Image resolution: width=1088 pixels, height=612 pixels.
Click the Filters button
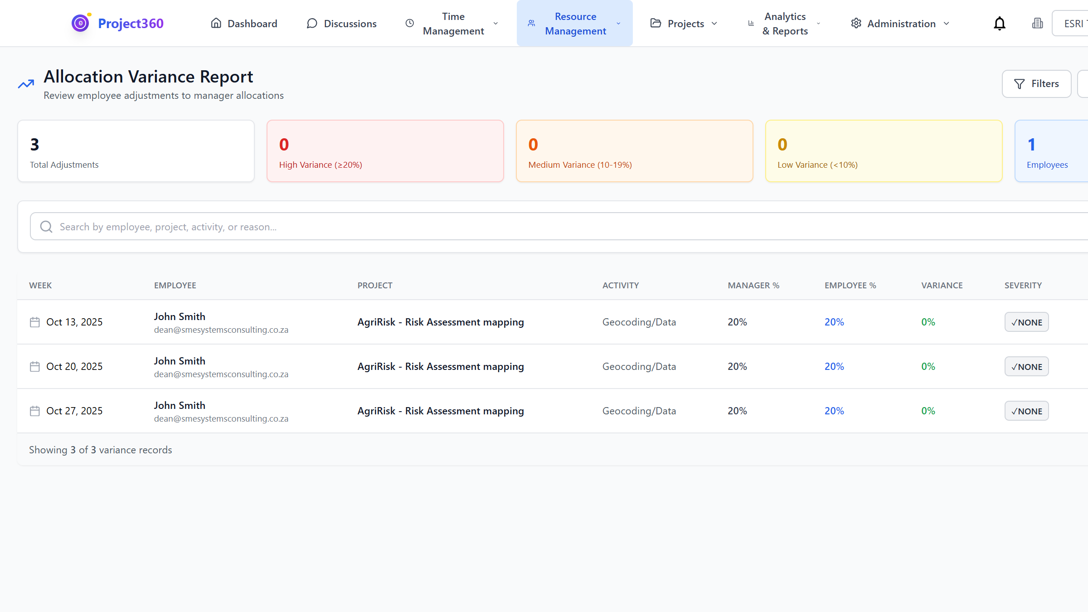pyautogui.click(x=1036, y=84)
